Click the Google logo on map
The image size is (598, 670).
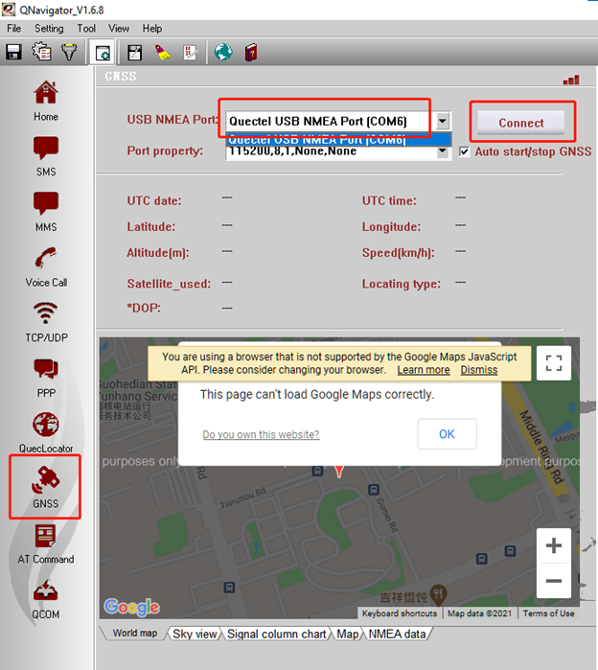pyautogui.click(x=131, y=607)
